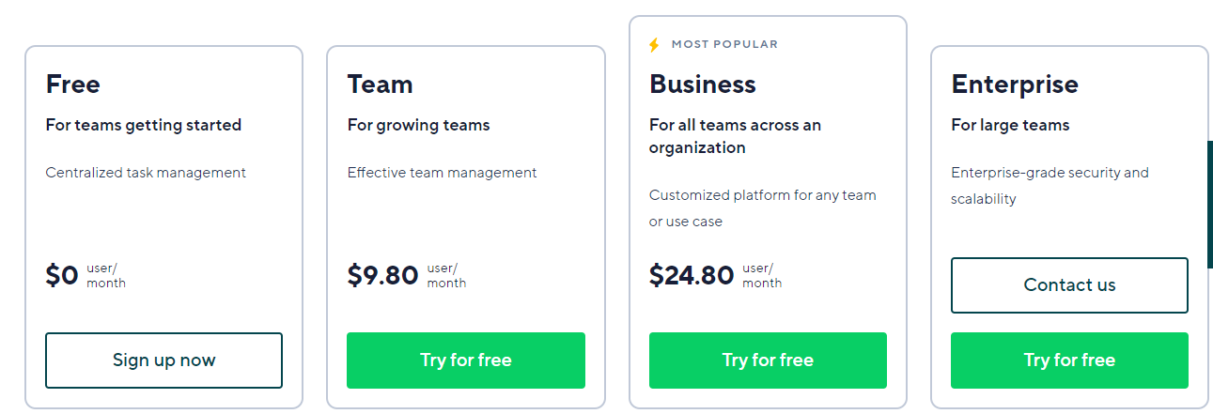
Task: Select the Team plan heading
Action: click(x=381, y=84)
